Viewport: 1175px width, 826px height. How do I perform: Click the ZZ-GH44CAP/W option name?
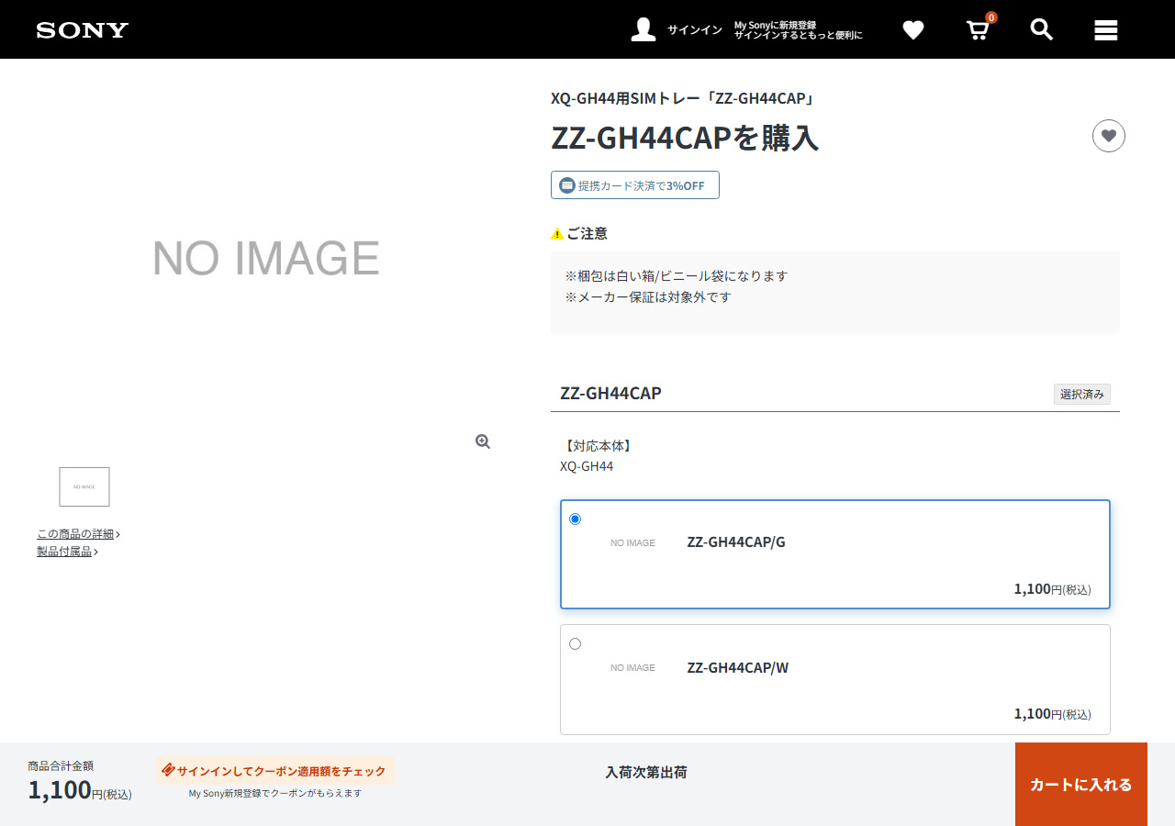[738, 667]
